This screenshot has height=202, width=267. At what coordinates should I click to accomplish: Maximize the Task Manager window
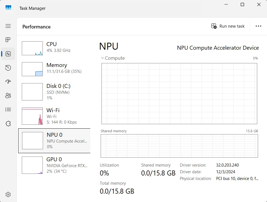242,4
